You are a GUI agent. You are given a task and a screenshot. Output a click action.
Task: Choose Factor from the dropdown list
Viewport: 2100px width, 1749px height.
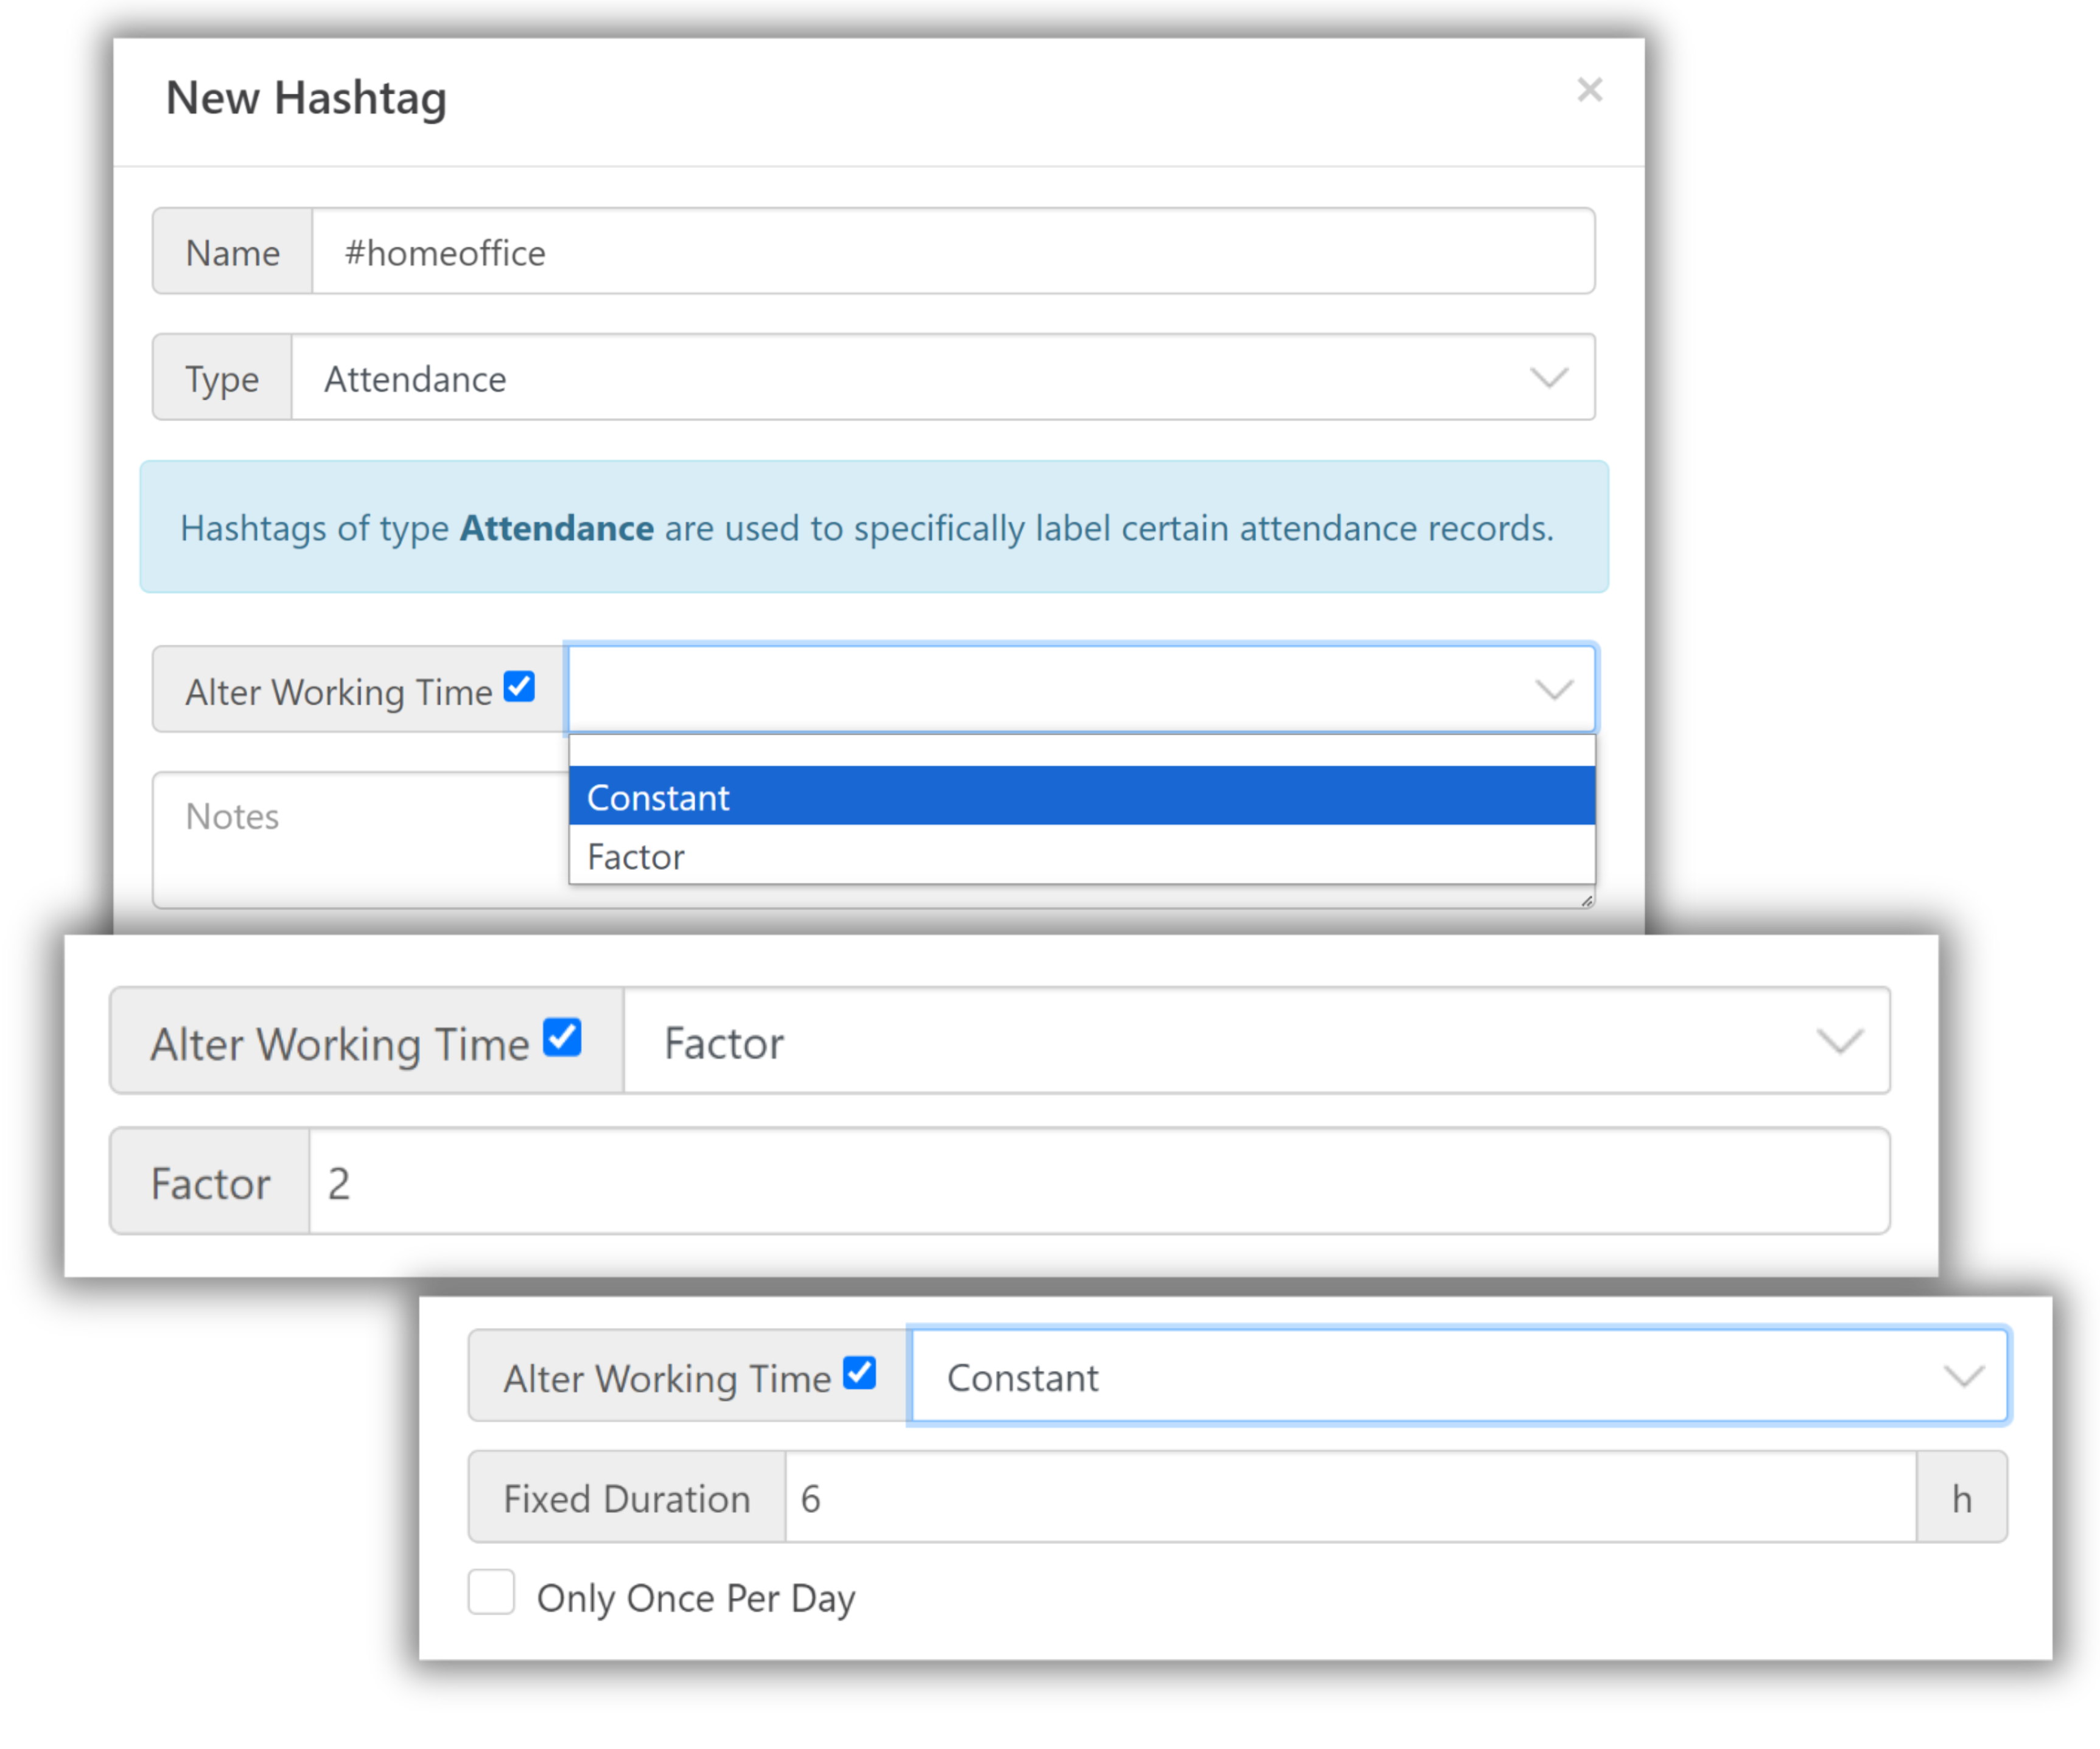click(1080, 857)
